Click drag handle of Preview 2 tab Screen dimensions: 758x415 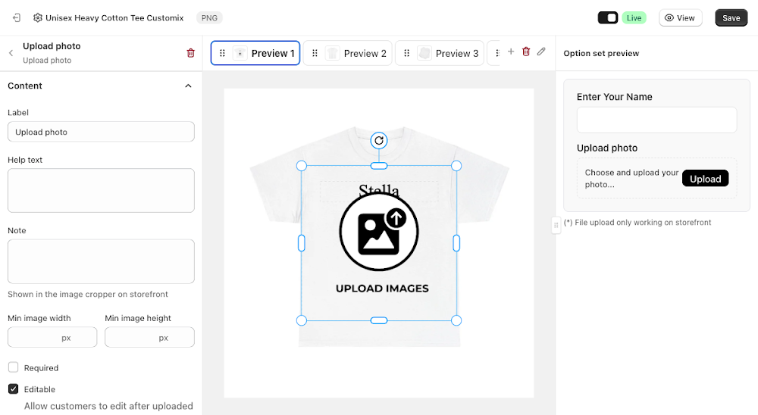[315, 53]
